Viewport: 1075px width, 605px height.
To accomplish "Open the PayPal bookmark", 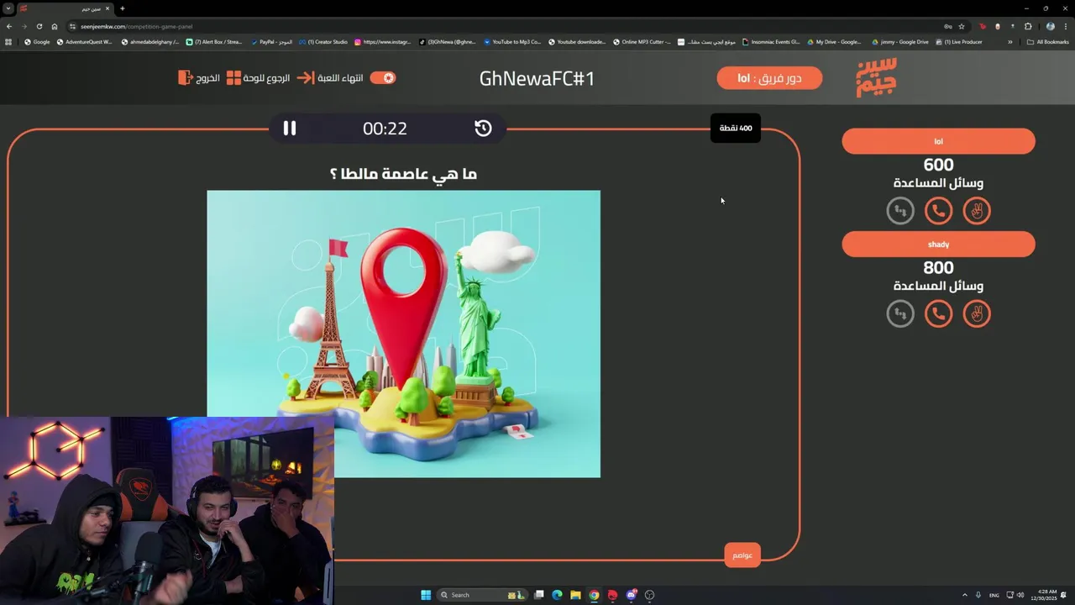I will click(x=274, y=42).
